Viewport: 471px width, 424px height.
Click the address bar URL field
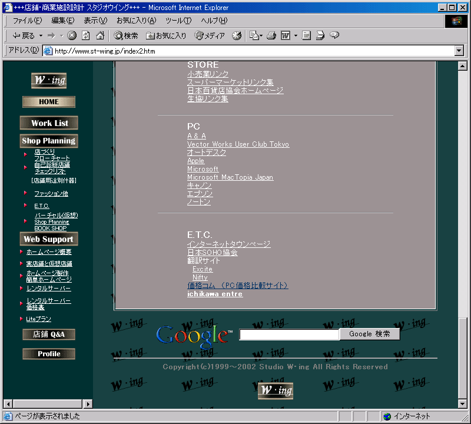click(248, 51)
